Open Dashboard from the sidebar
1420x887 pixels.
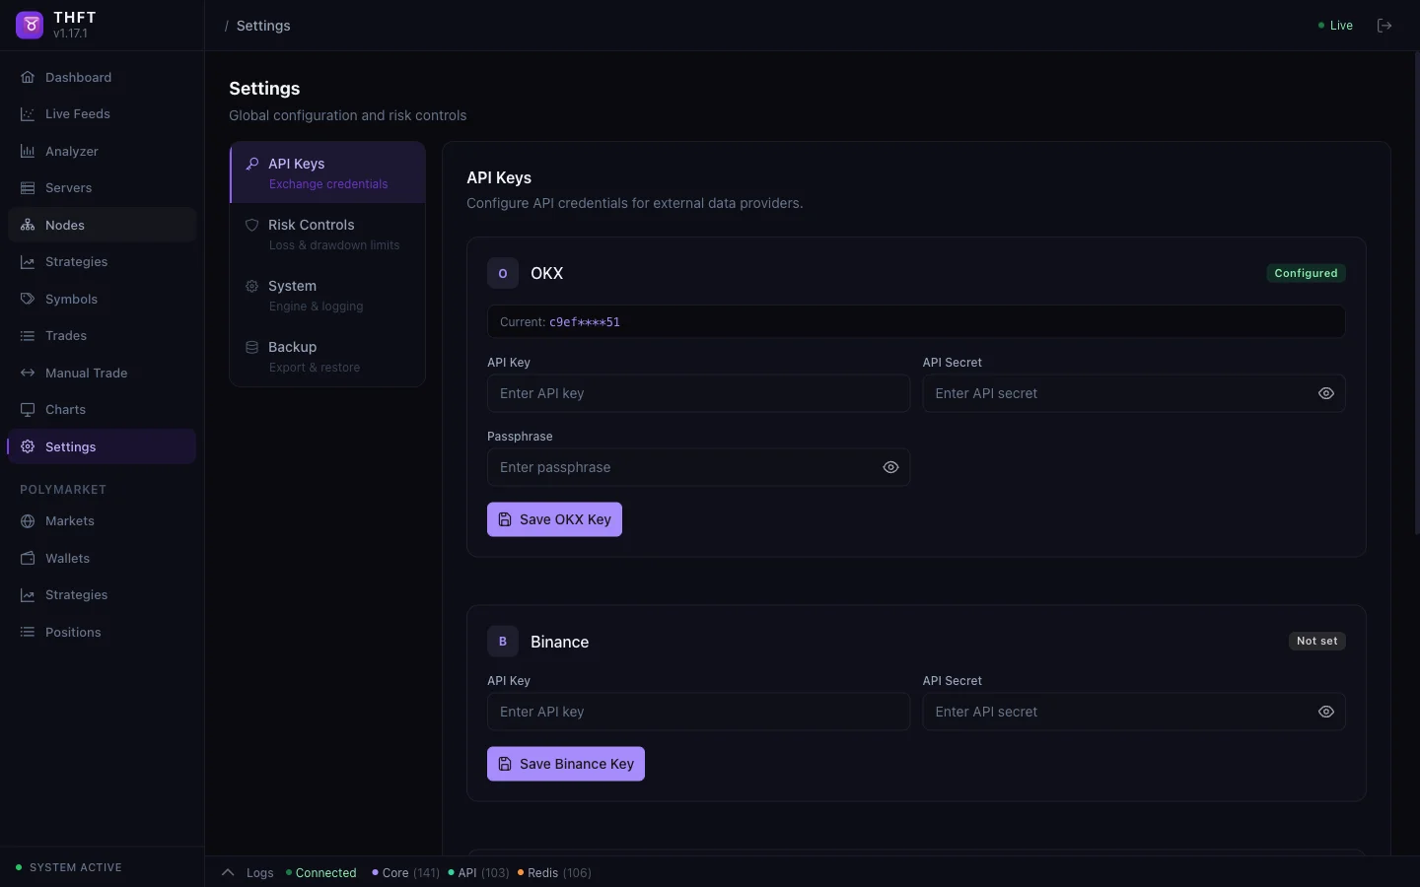tap(78, 78)
